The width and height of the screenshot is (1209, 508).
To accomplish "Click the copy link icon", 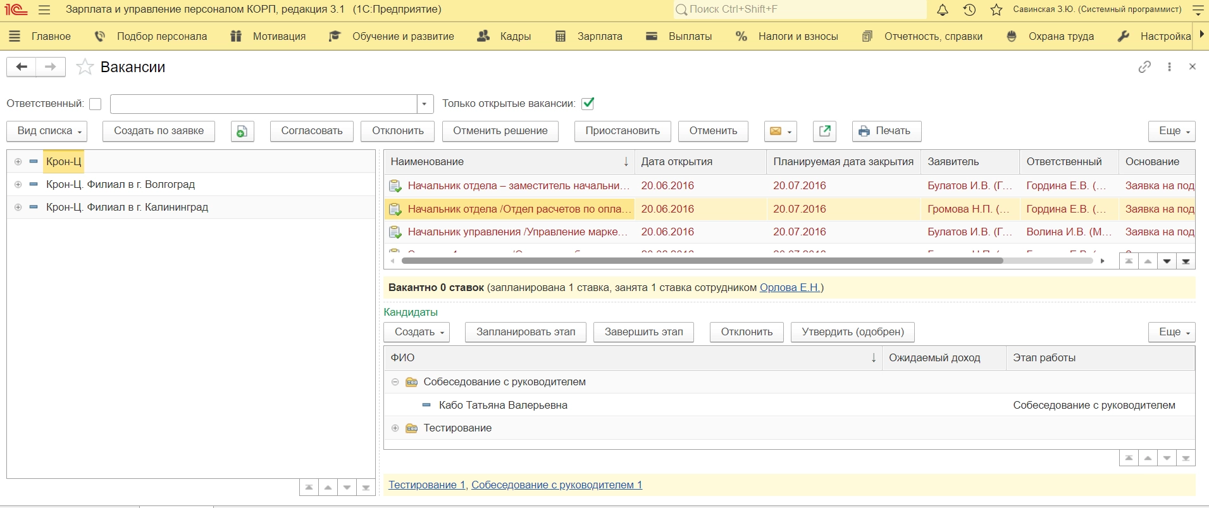I will coord(1144,67).
